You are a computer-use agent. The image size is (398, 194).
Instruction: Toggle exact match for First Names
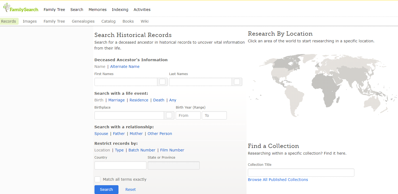click(x=162, y=82)
